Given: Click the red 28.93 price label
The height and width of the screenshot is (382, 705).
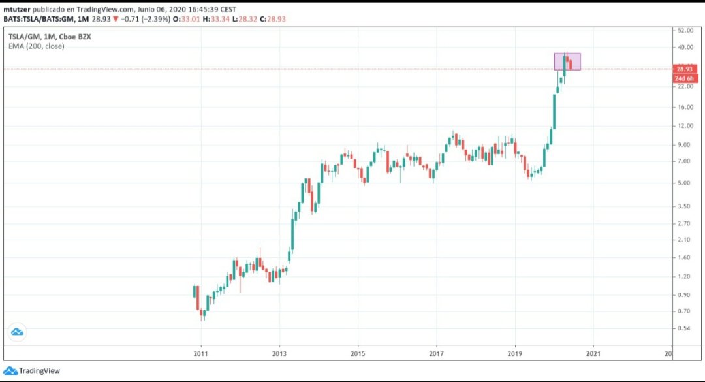Looking at the screenshot, I should pyautogui.click(x=685, y=69).
